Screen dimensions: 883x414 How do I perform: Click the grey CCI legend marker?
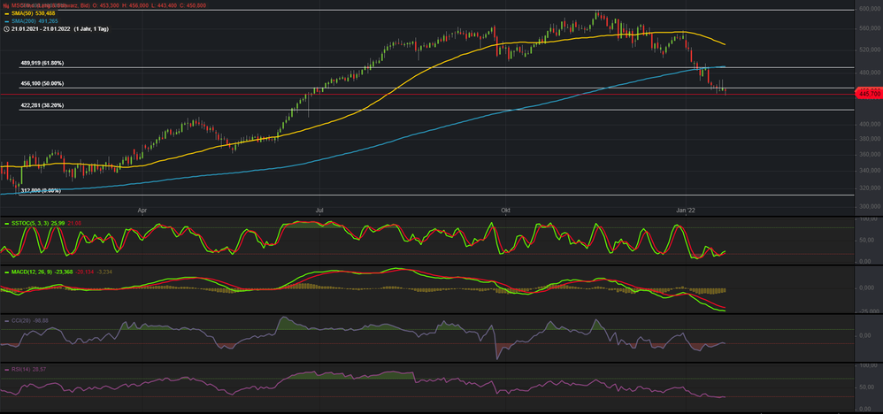tap(7, 321)
